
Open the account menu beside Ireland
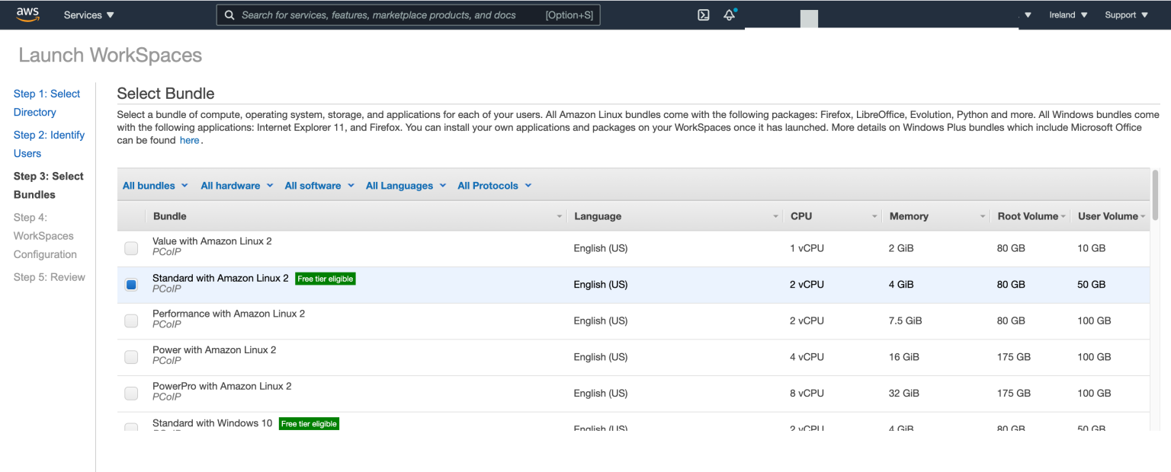tap(1028, 15)
